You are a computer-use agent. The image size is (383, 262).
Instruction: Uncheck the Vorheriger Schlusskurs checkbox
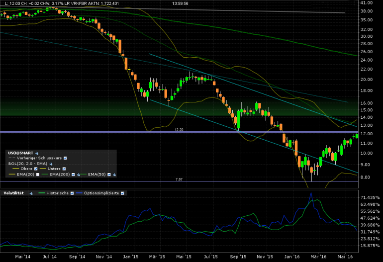click(x=66, y=158)
